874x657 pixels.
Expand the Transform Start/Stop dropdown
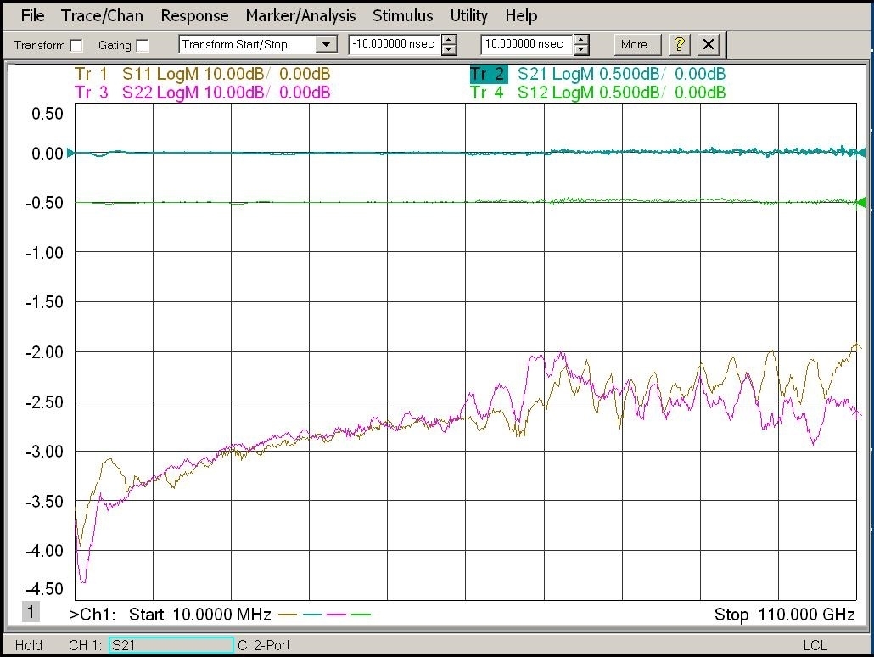pos(326,45)
